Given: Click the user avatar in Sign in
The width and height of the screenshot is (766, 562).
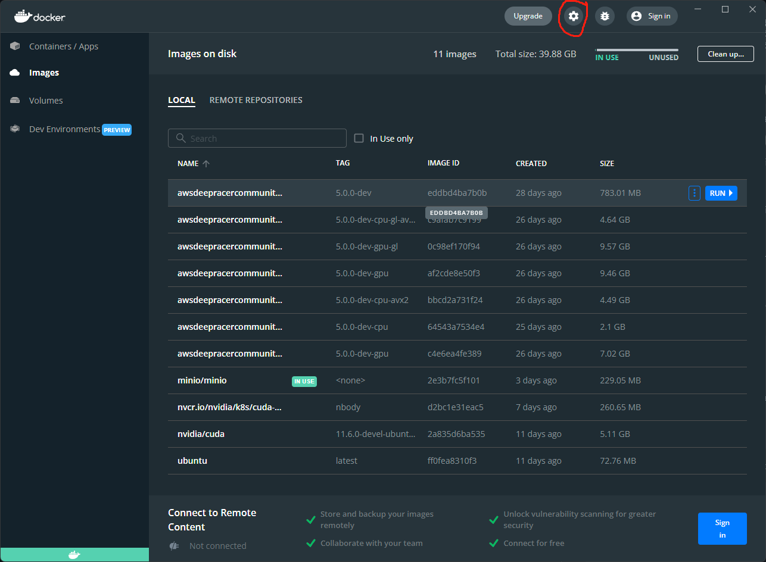Looking at the screenshot, I should click(636, 16).
